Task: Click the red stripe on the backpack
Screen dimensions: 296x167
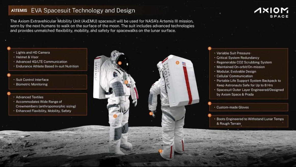Action: click(x=187, y=85)
